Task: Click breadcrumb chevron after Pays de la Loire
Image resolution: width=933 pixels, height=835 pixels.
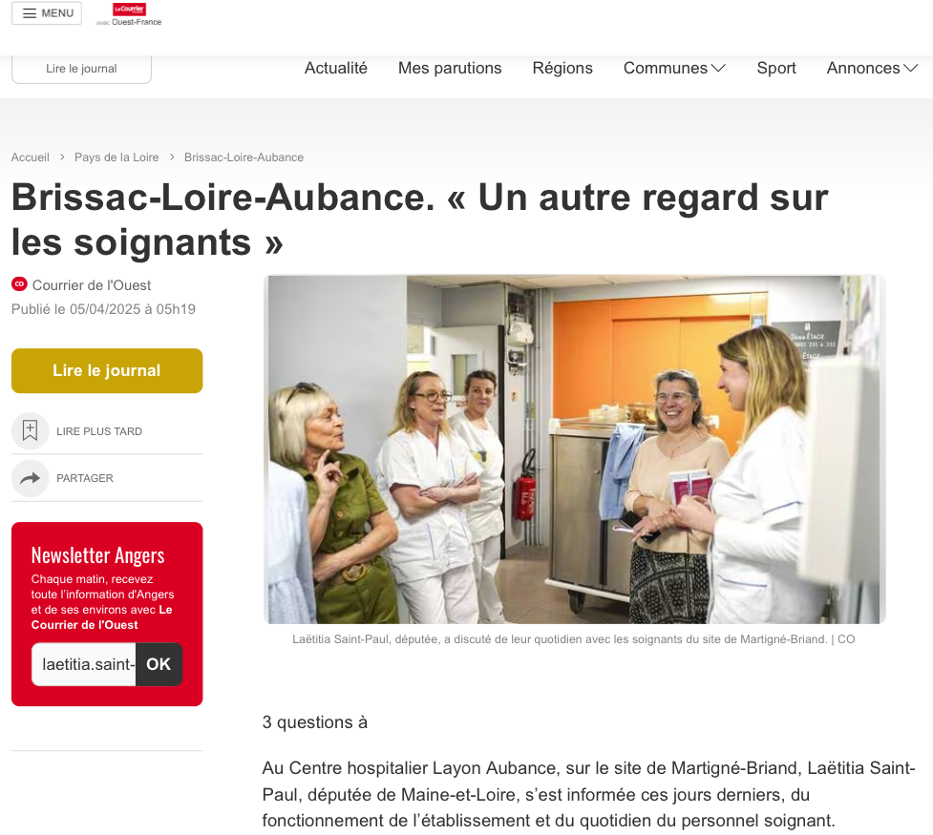Action: tap(172, 157)
